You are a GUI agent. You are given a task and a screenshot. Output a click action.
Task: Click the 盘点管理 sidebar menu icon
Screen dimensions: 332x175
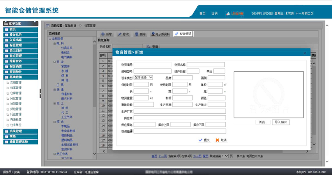coord(7,56)
